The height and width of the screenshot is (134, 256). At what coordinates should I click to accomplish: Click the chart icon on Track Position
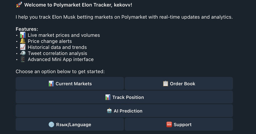(108, 97)
